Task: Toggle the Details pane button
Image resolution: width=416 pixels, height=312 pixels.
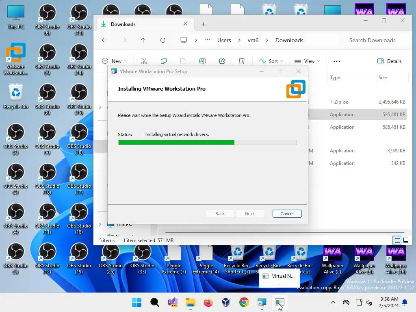Action: pyautogui.click(x=389, y=61)
